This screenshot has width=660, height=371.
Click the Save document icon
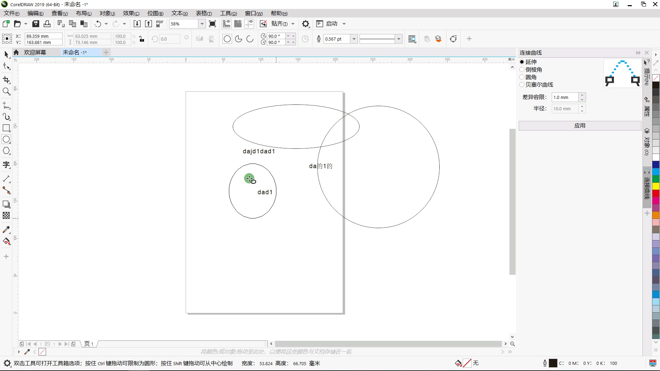(x=36, y=24)
